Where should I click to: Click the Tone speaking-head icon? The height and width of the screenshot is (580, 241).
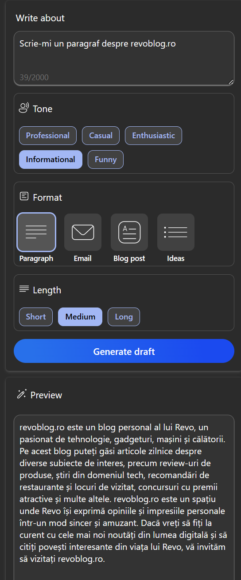pos(24,108)
